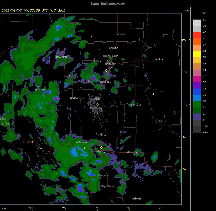
Task: Pick the blue 33-36 dBZ legend swatch
Action: coord(197,91)
